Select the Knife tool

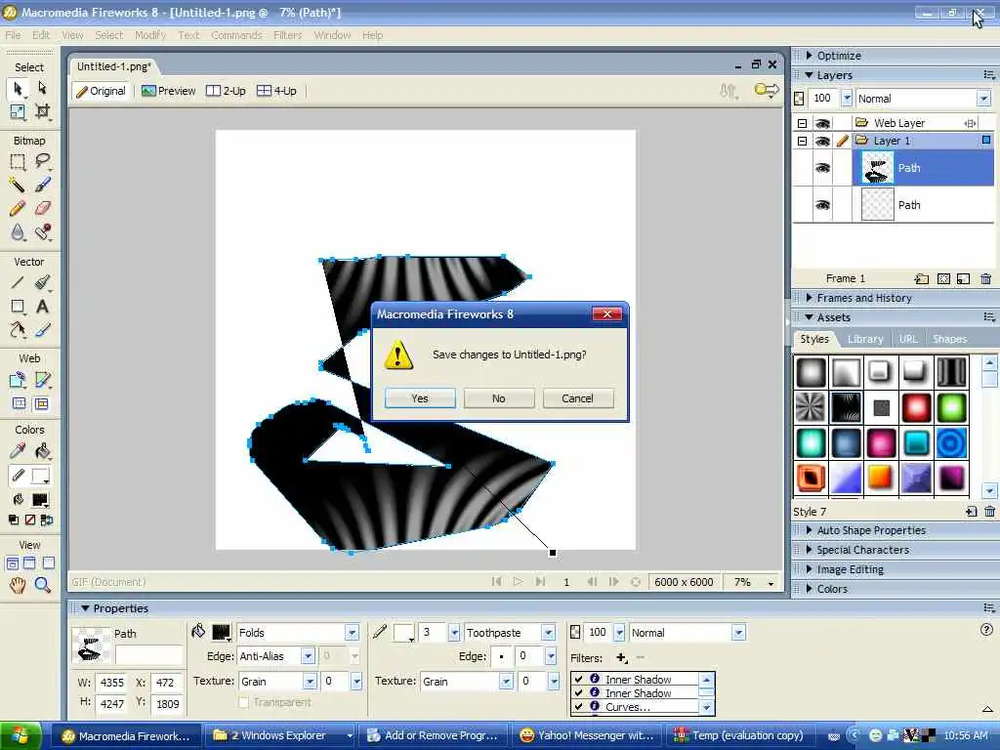point(42,330)
